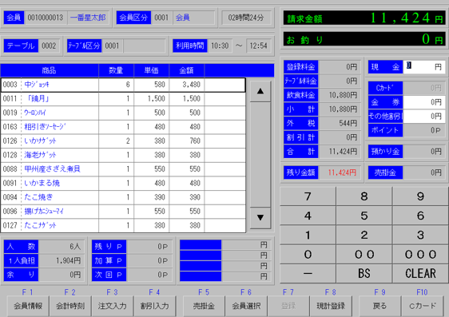Select item row 0003 中ジョッキ

coord(123,85)
